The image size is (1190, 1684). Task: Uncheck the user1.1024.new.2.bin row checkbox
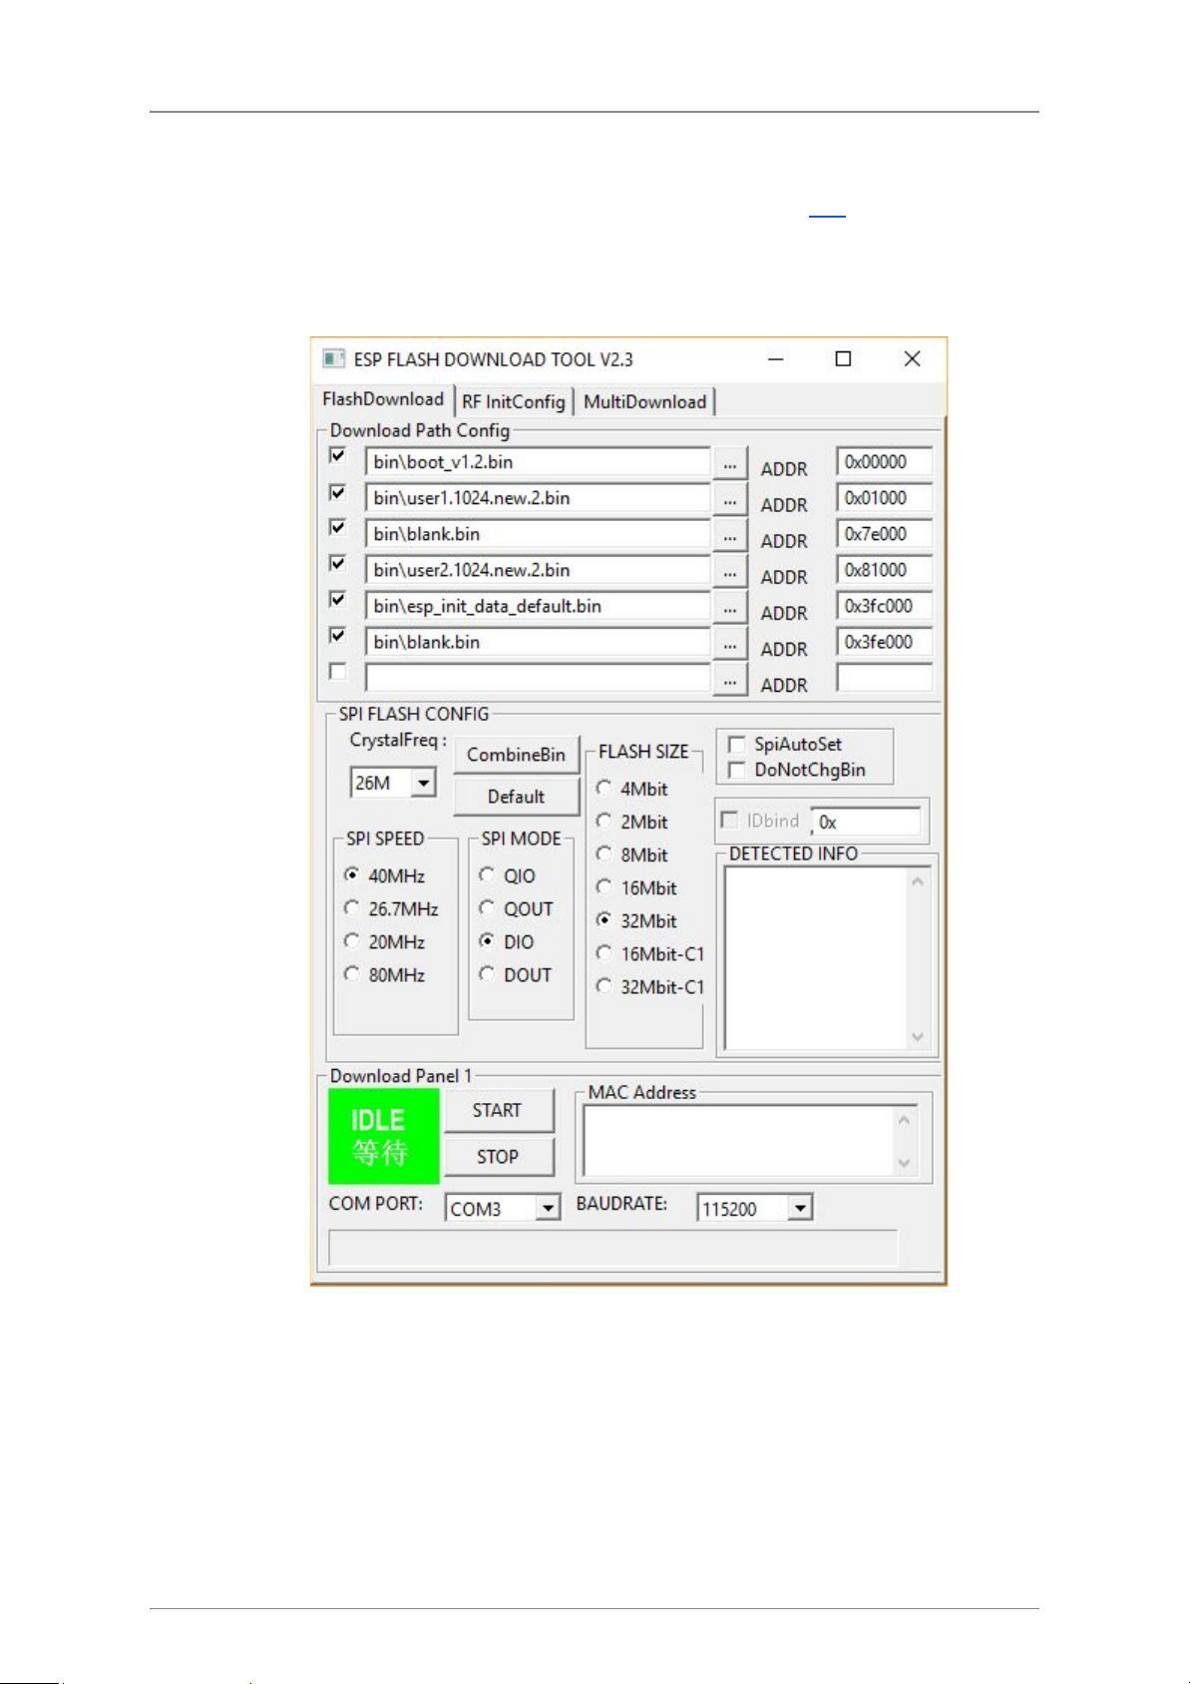tap(338, 492)
